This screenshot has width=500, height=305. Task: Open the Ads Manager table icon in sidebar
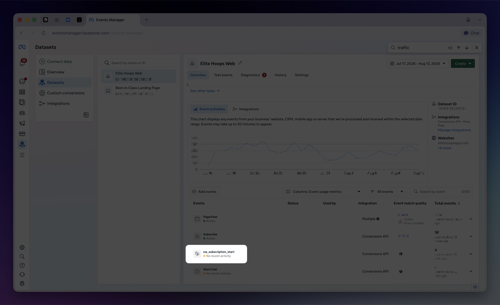22,92
